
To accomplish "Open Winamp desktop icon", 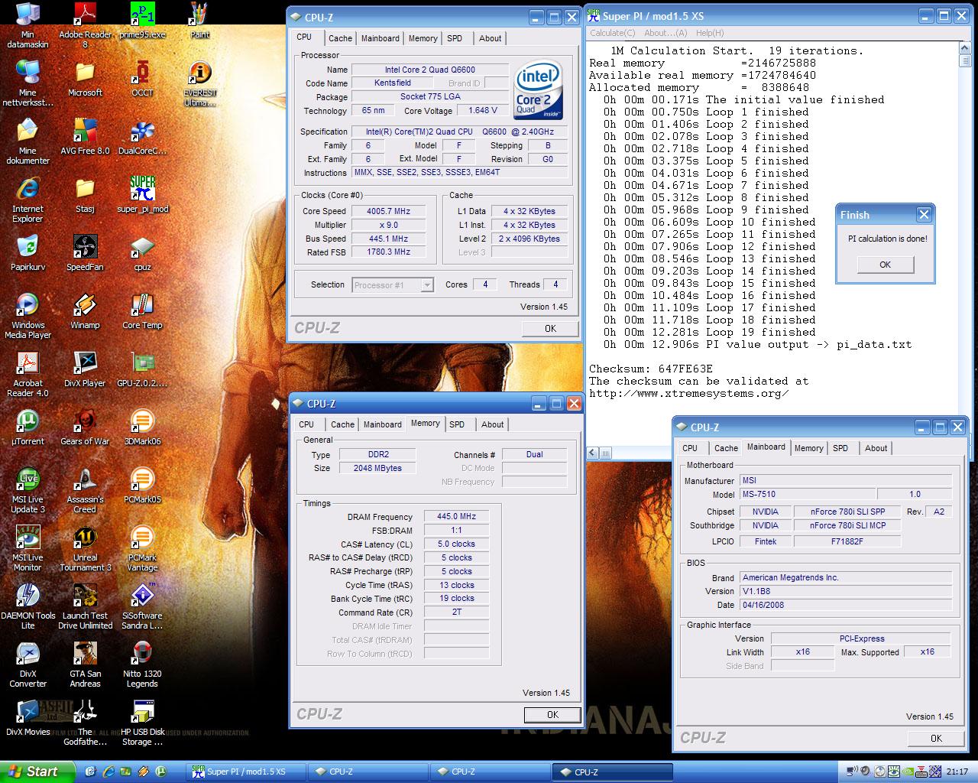I will [x=85, y=311].
